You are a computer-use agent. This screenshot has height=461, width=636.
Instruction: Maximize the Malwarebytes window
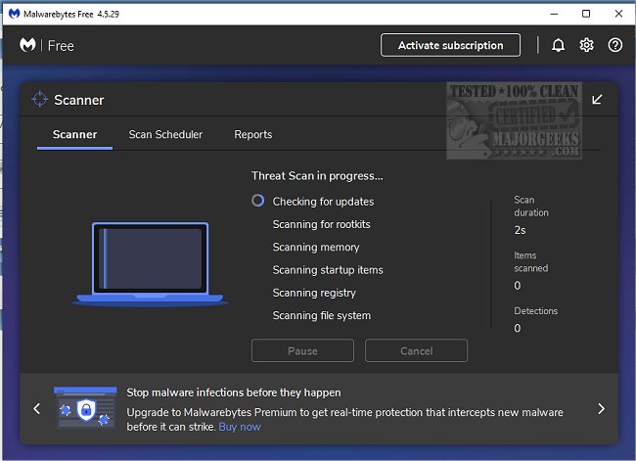[x=586, y=14]
